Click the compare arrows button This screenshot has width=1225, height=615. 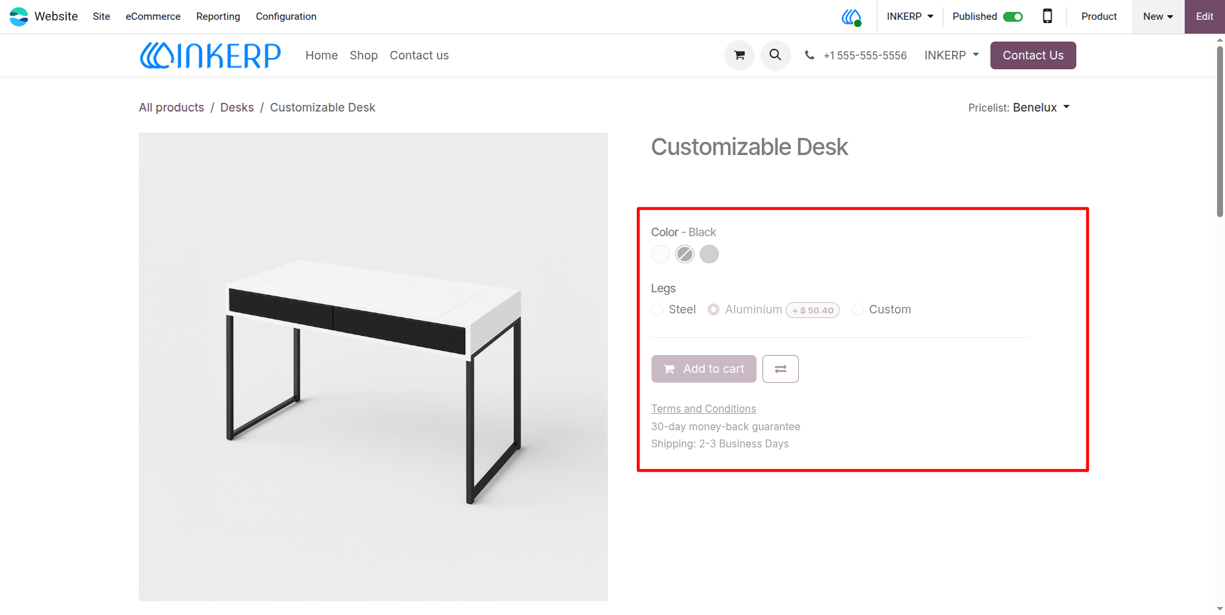(x=780, y=369)
